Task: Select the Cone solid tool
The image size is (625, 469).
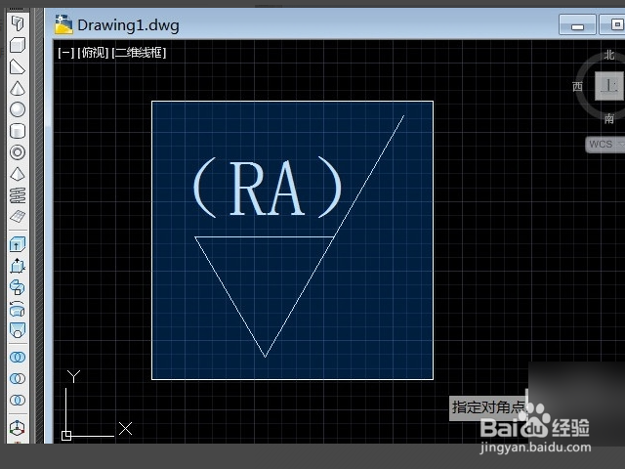Action: pyautogui.click(x=18, y=88)
